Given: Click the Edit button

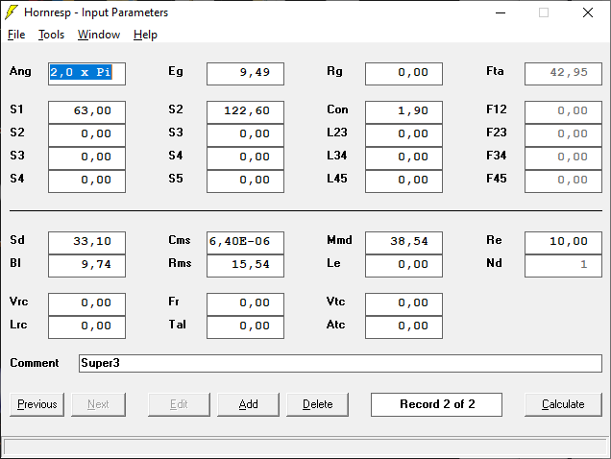Looking at the screenshot, I should [179, 404].
